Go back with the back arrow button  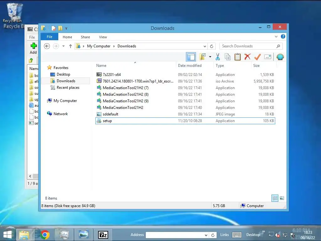[47, 46]
